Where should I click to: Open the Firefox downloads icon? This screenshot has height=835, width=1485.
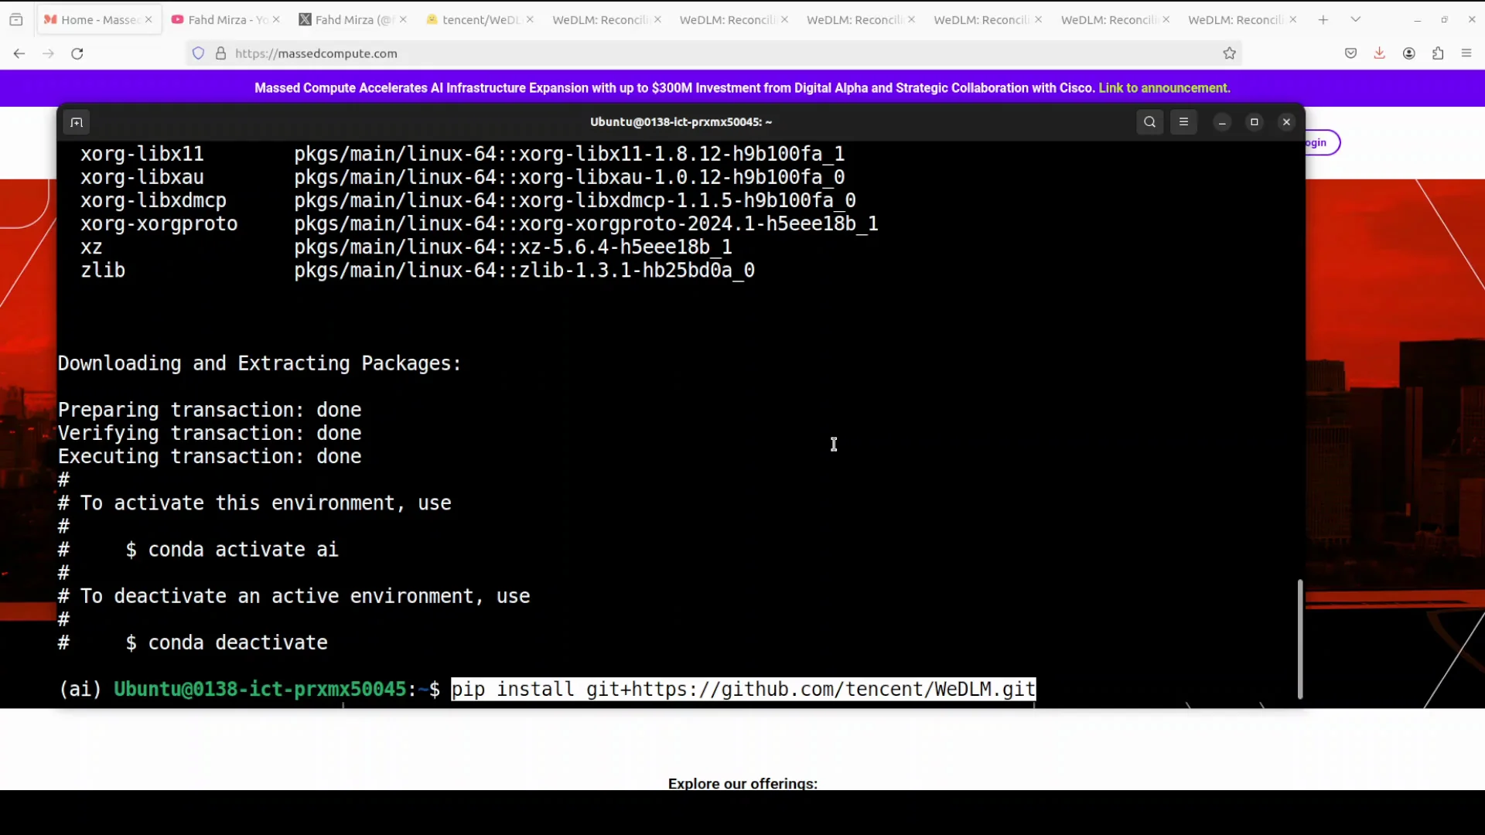1379,53
